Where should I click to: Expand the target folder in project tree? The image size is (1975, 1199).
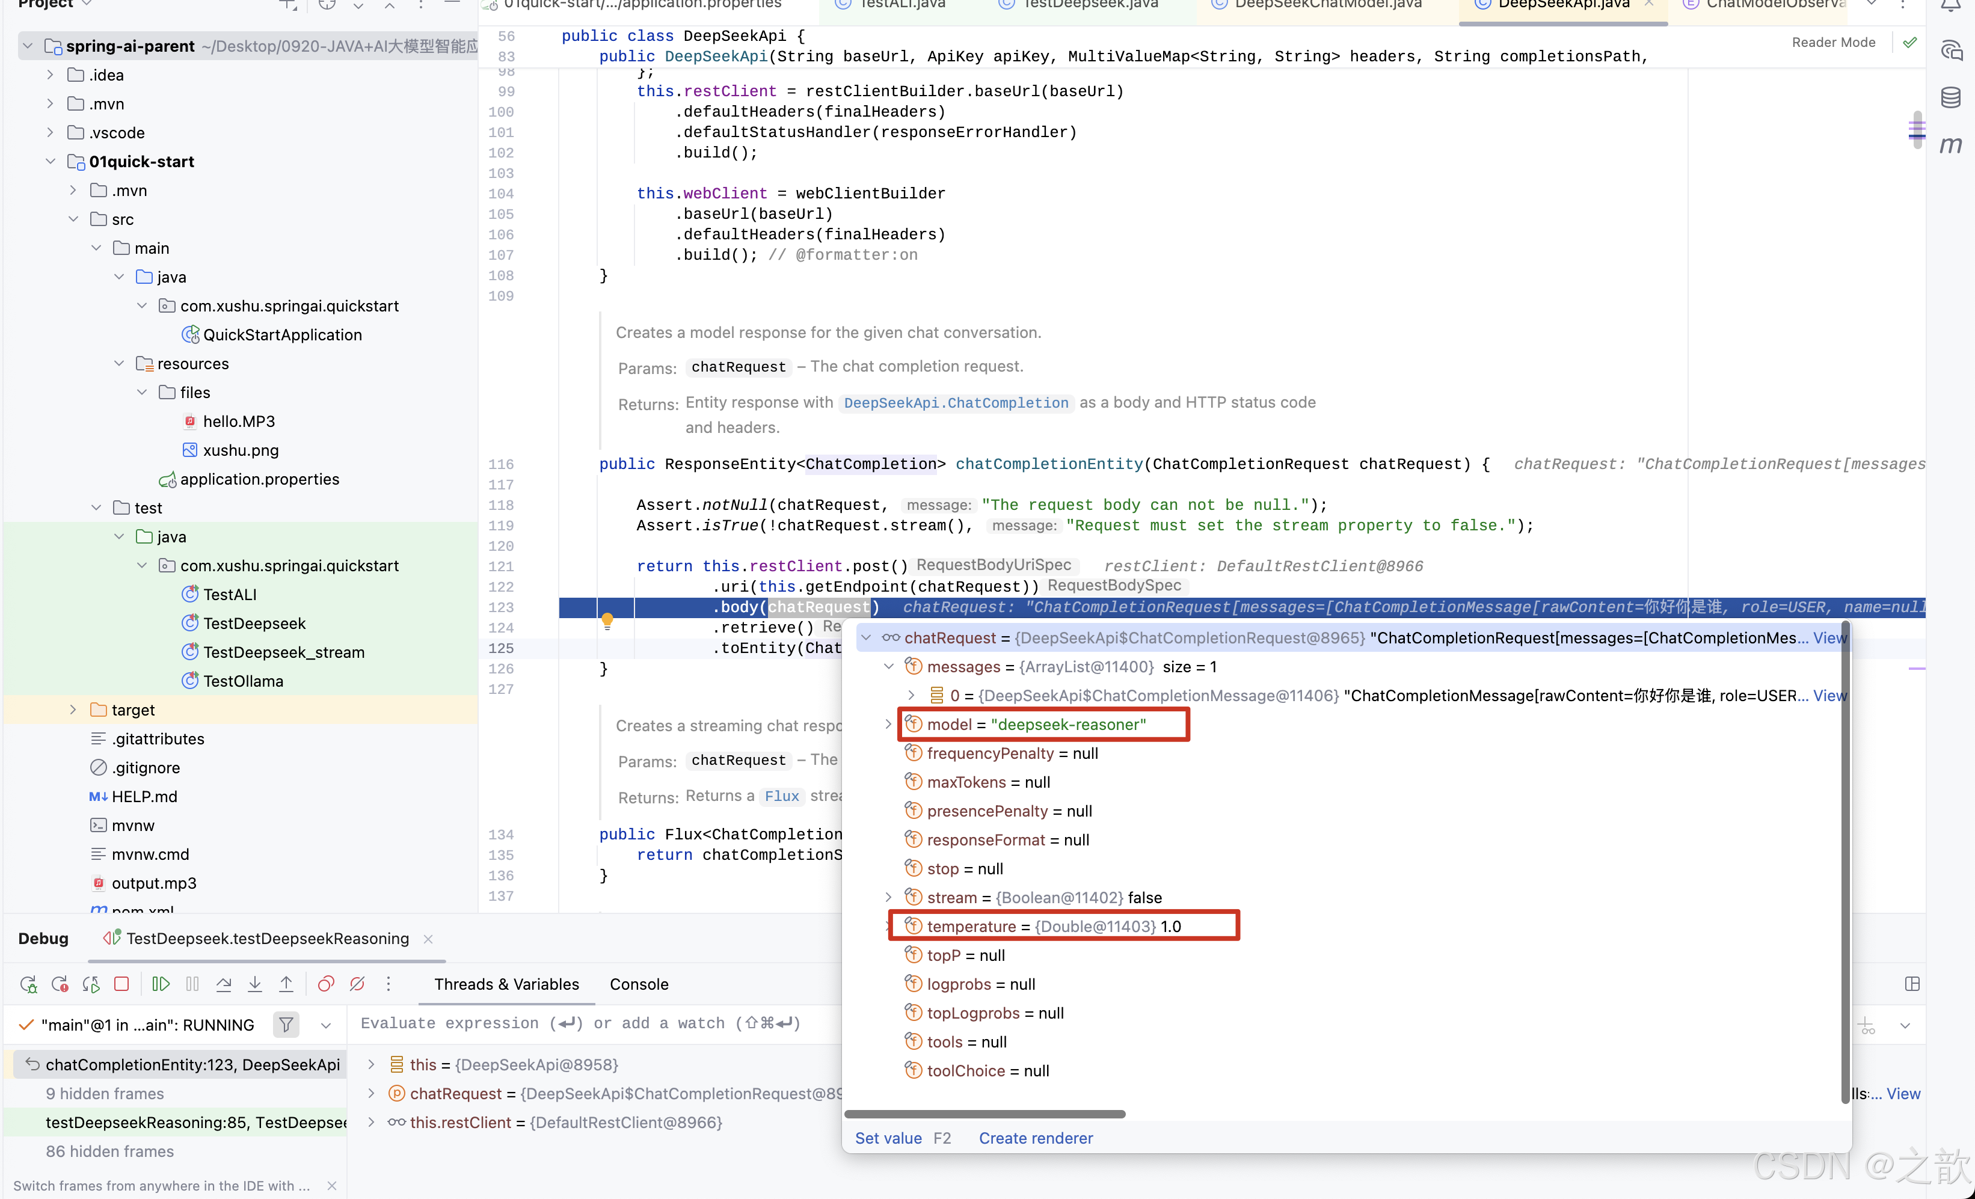point(73,710)
